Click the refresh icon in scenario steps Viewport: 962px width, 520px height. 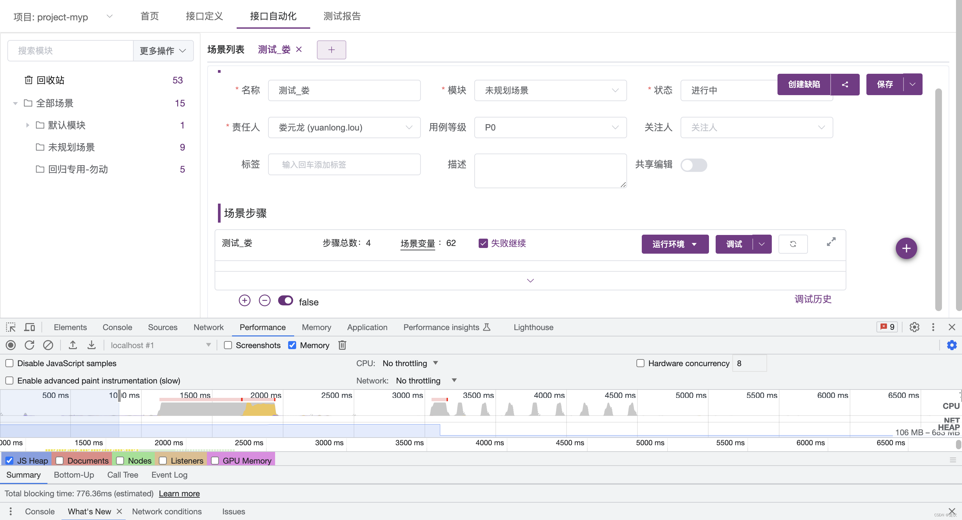(793, 244)
